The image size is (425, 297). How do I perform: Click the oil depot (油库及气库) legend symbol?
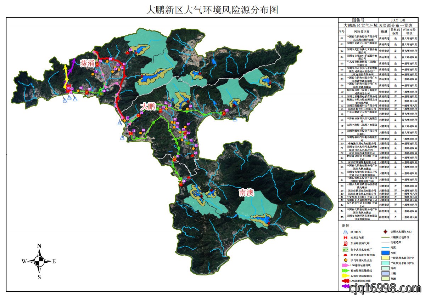[345, 238]
